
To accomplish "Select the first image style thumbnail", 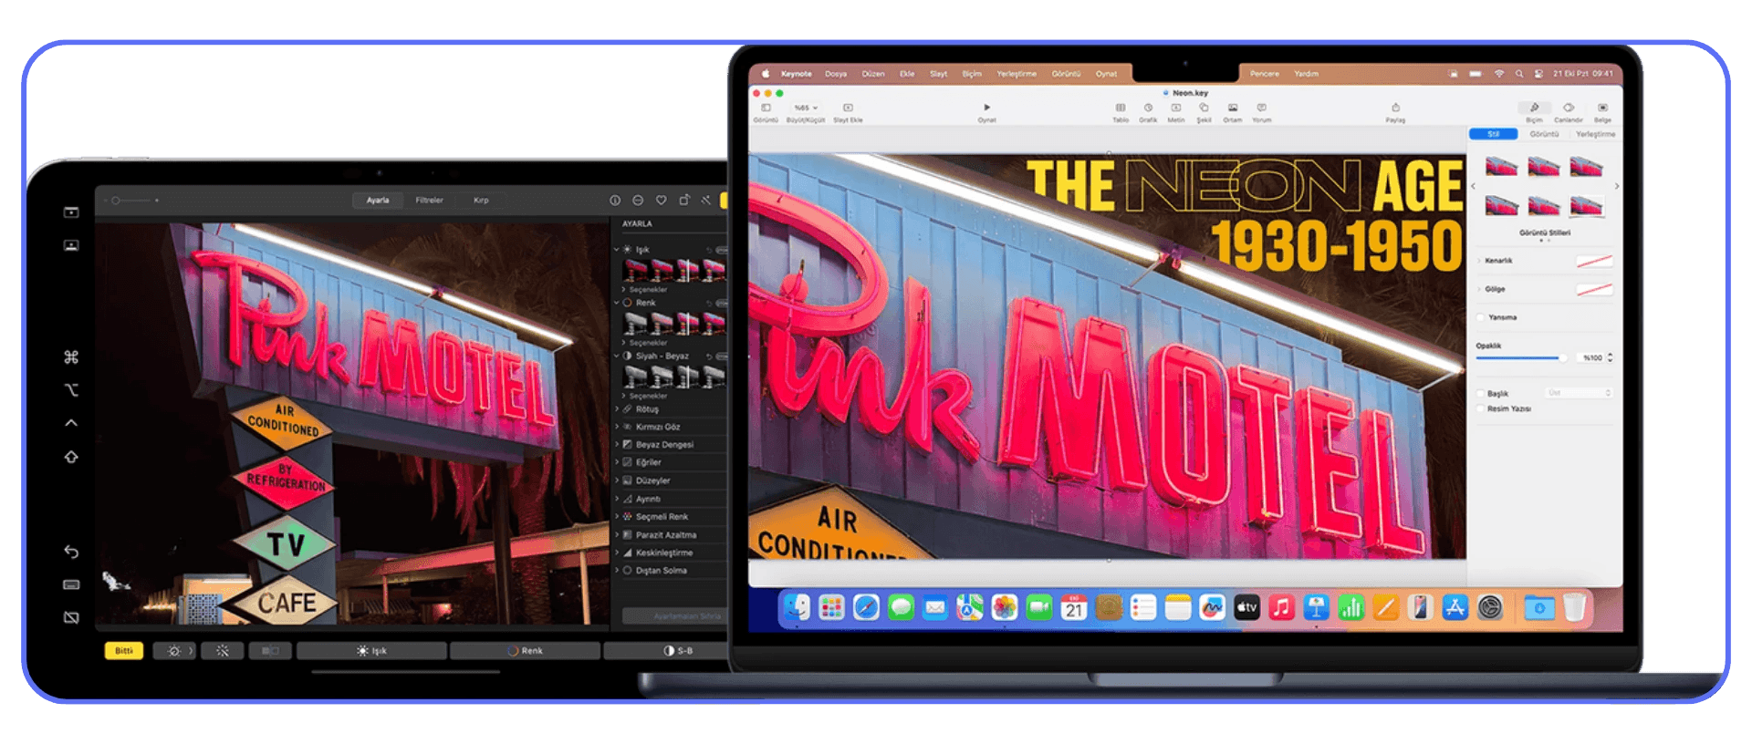I will [x=1501, y=166].
